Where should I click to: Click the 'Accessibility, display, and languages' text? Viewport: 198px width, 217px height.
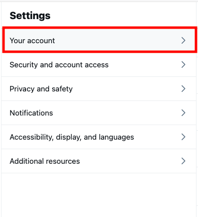72,137
